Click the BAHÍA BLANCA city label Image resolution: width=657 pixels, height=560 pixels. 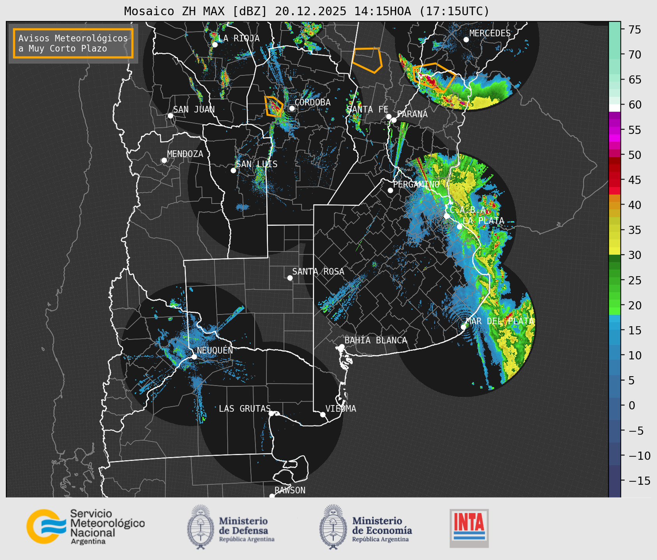pyautogui.click(x=376, y=340)
